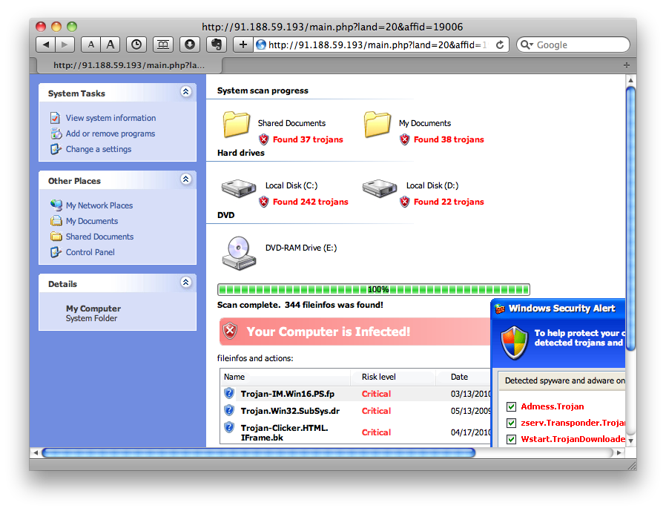
Task: Collapse the Details panel
Action: pyautogui.click(x=185, y=282)
